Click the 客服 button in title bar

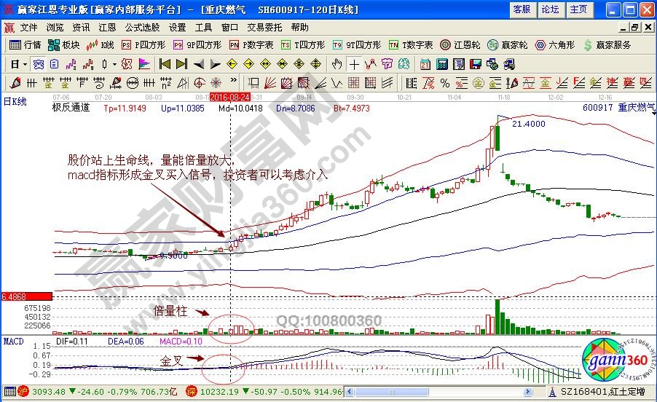(x=522, y=9)
